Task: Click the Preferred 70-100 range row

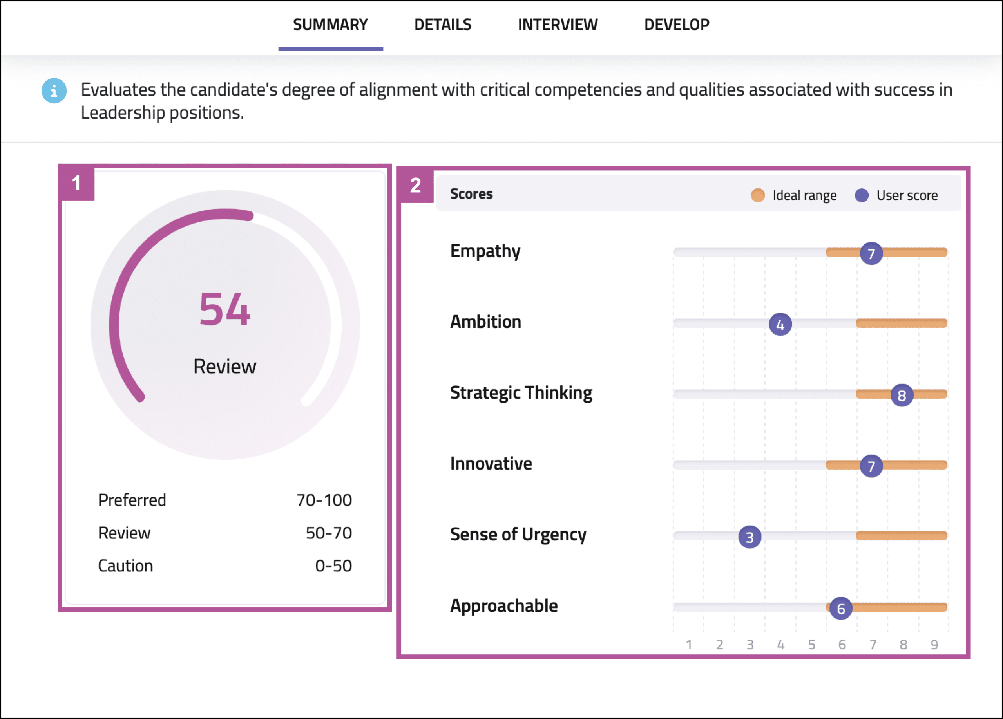Action: click(224, 500)
